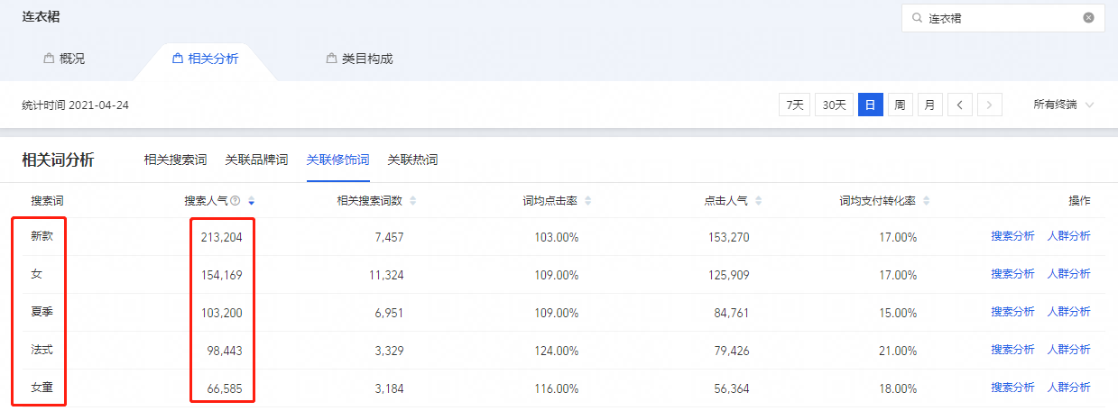The height and width of the screenshot is (411, 1118).
Task: Open 人群分析 for the 新款 row
Action: coord(1068,236)
